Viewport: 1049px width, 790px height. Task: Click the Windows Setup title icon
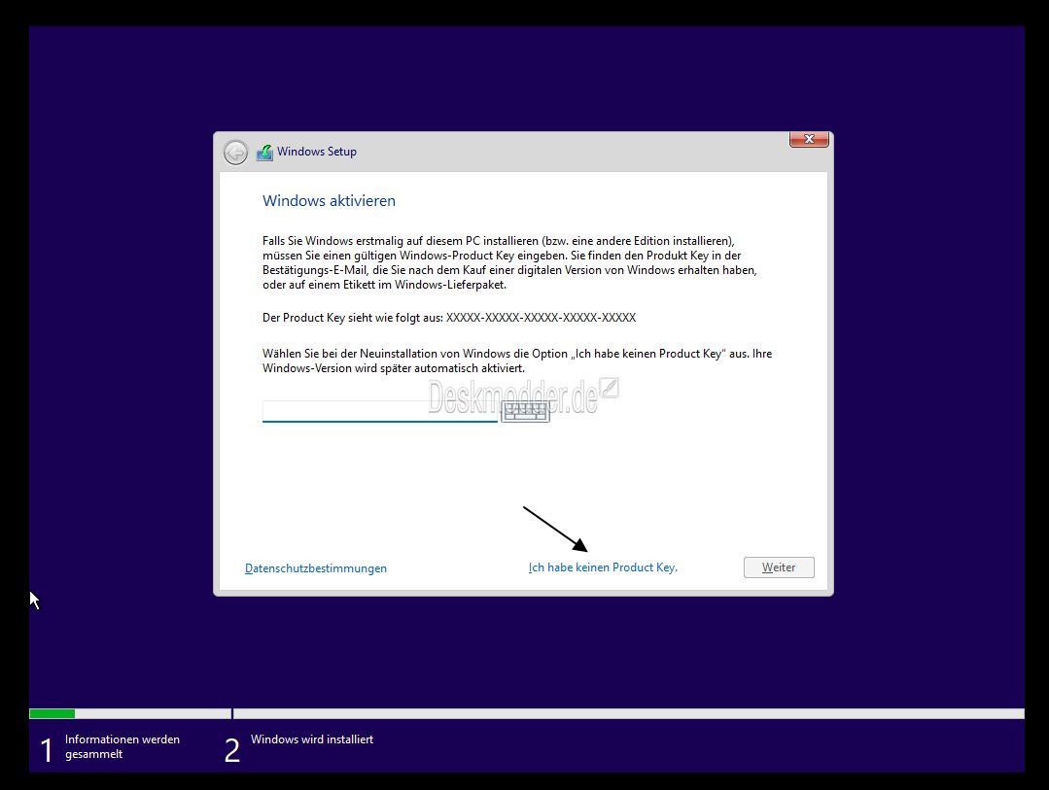pyautogui.click(x=265, y=153)
